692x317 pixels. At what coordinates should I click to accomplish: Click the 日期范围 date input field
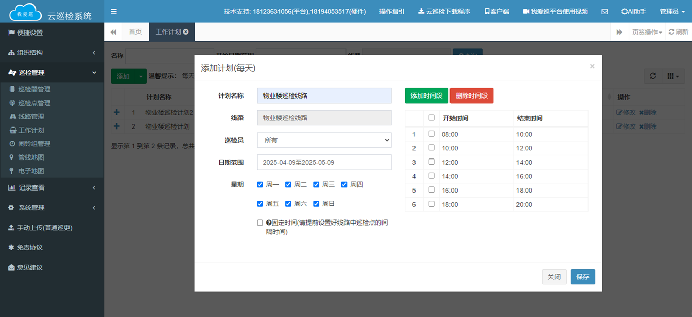[324, 162]
